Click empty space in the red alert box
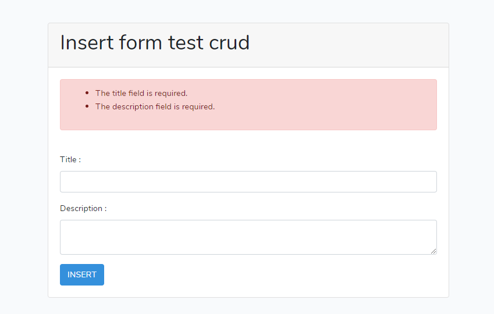This screenshot has height=314, width=494. (x=326, y=113)
